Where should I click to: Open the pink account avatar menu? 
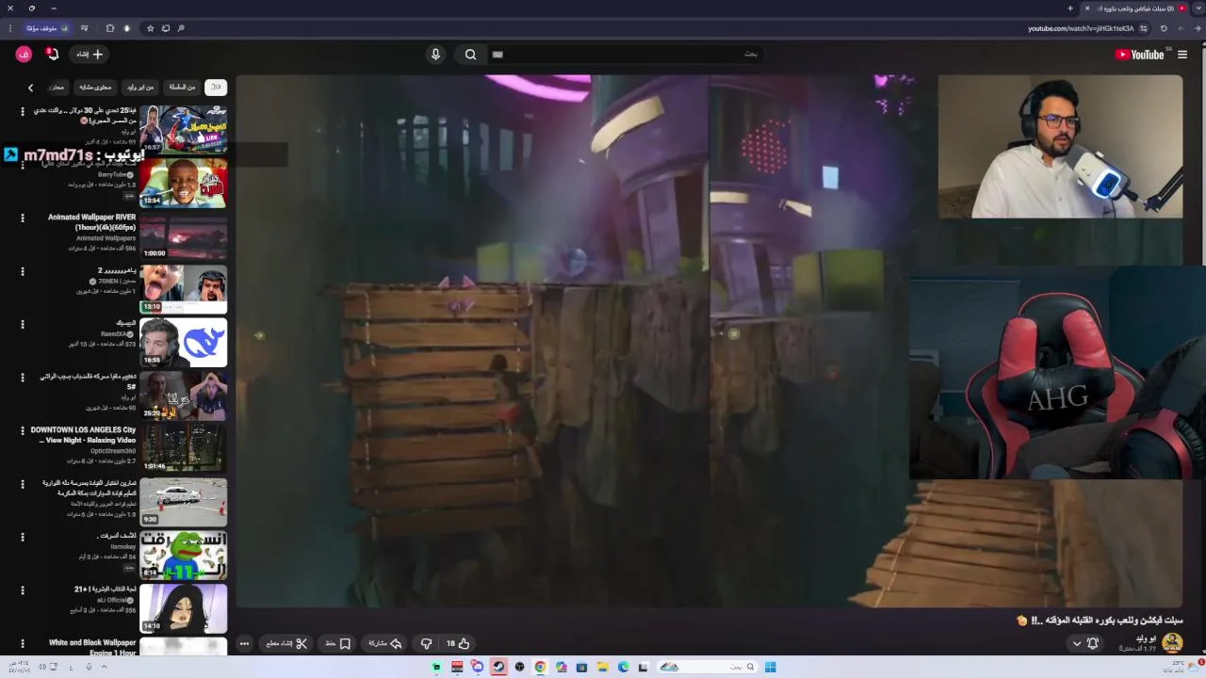pyautogui.click(x=24, y=55)
